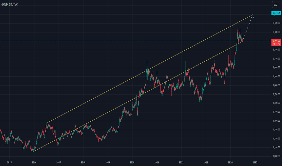Screen dimensions: 282x166
Task: Click the 1,600.00 price axis label
Action: point(277,103)
